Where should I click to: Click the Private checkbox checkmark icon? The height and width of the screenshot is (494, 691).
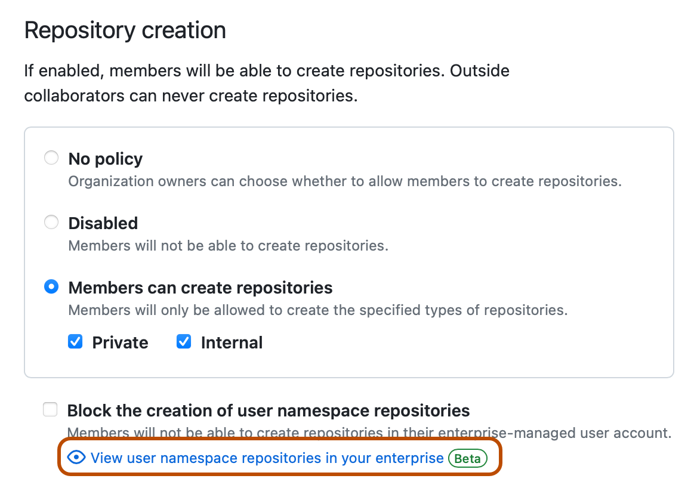pyautogui.click(x=75, y=342)
